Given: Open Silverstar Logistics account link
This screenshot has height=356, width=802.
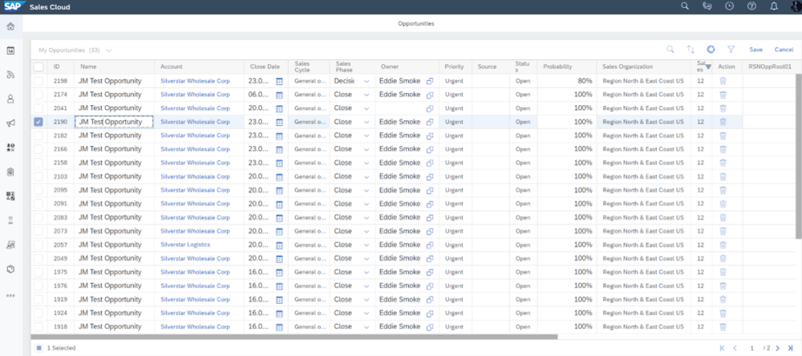Looking at the screenshot, I should (185, 245).
